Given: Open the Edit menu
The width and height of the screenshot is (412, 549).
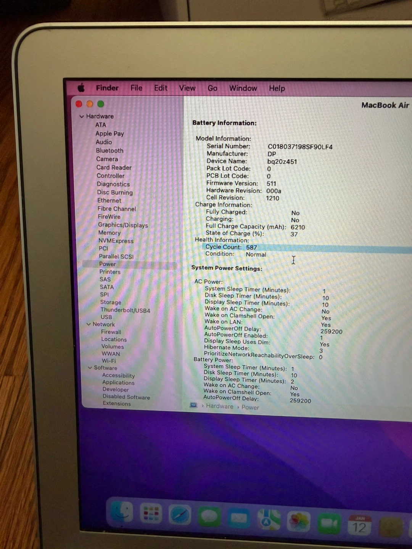Looking at the screenshot, I should pyautogui.click(x=161, y=88).
